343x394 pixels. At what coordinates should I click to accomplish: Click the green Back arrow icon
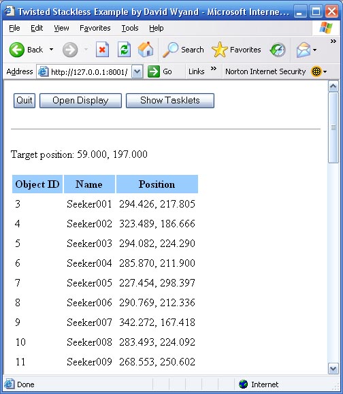17,50
